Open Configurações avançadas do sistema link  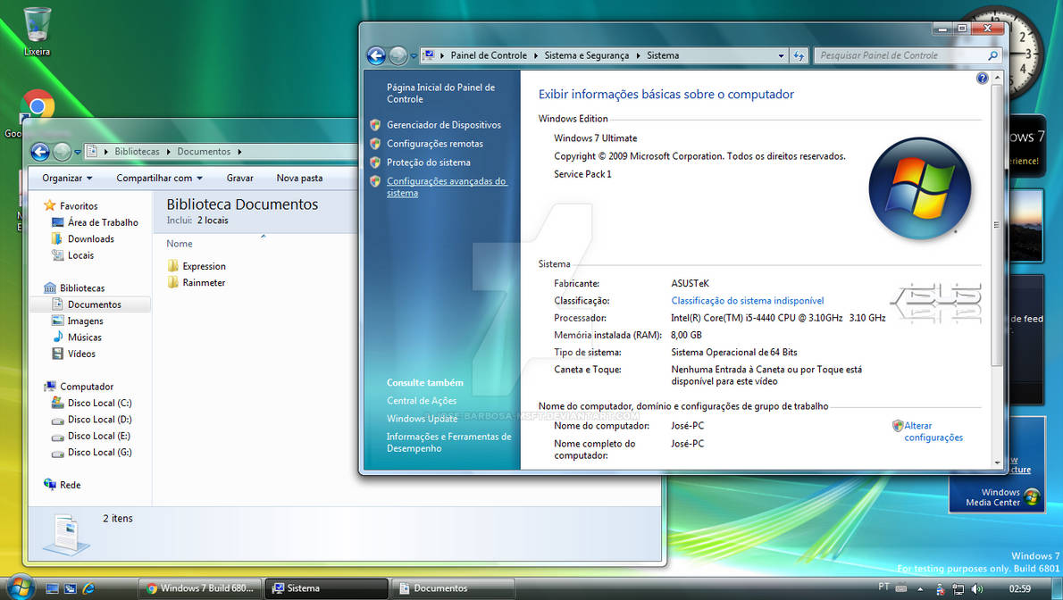click(447, 187)
